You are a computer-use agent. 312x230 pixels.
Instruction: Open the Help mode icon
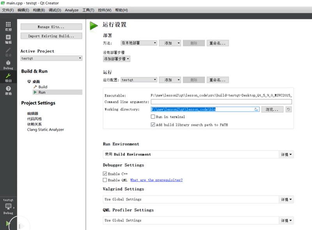tap(8, 90)
